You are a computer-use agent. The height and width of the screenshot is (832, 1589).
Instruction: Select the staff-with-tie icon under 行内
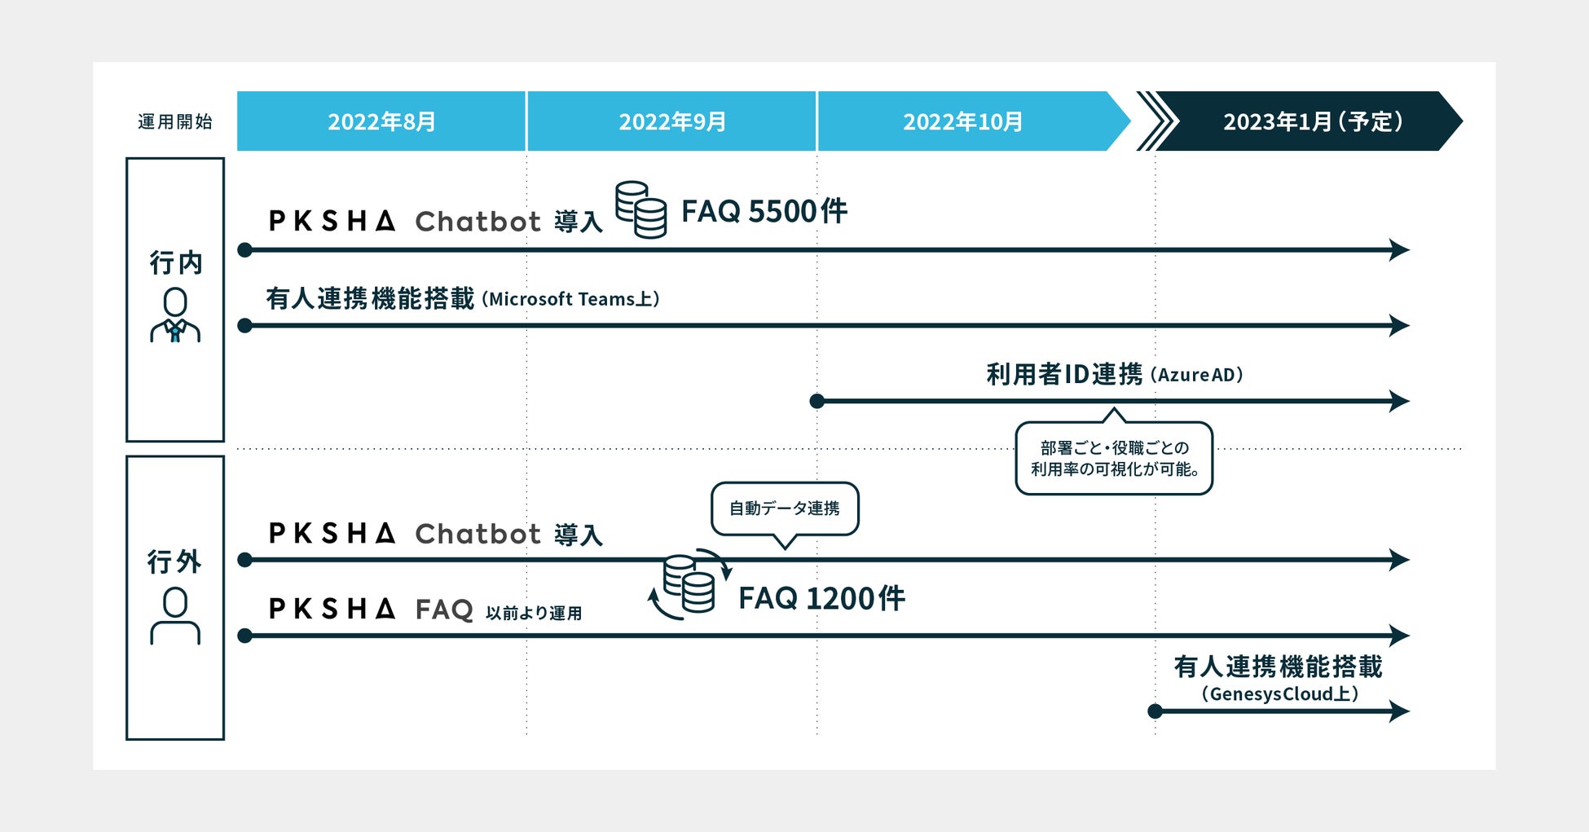(175, 315)
